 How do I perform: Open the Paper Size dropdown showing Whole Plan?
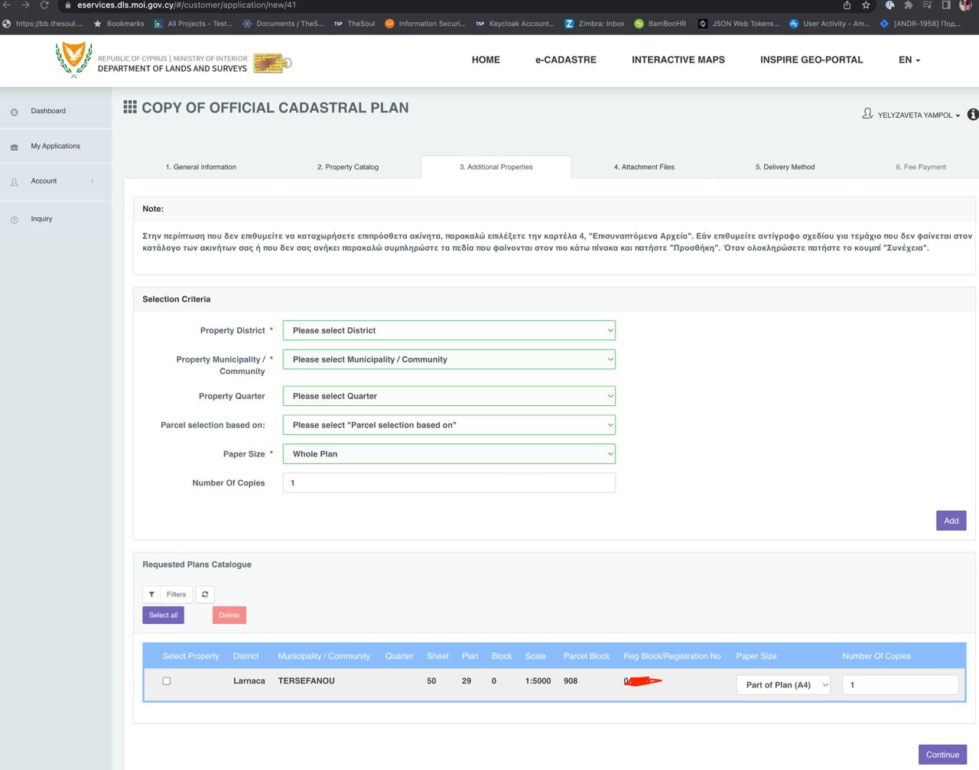click(x=449, y=454)
